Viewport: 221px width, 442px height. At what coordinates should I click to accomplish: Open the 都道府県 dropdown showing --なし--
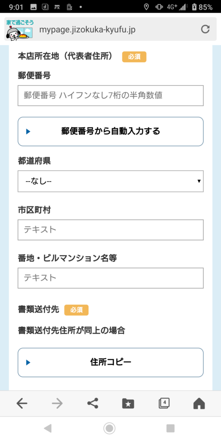[x=110, y=181]
